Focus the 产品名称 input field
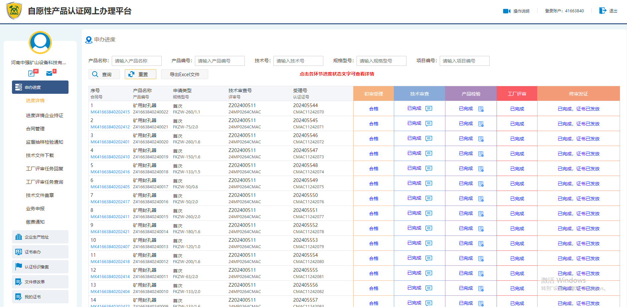627x307 pixels. coord(136,61)
